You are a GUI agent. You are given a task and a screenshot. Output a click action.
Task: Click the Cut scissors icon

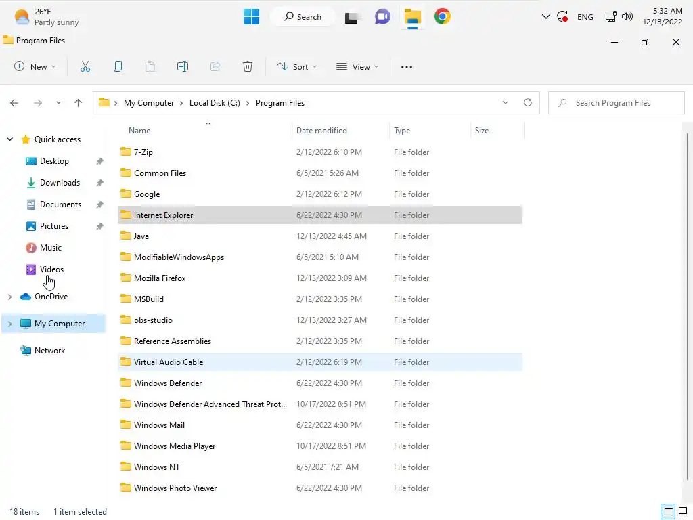tap(85, 67)
